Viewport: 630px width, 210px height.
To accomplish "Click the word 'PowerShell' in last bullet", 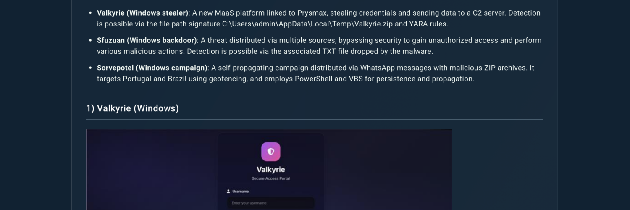I will tap(310, 79).
